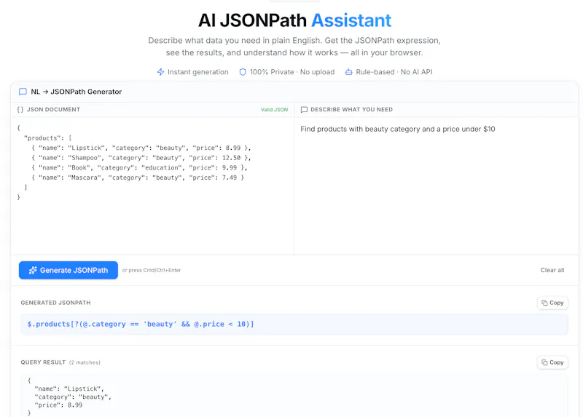Click the 'or press Cmd/Ctrl+Enter' hint text
583x417 pixels.
click(152, 270)
